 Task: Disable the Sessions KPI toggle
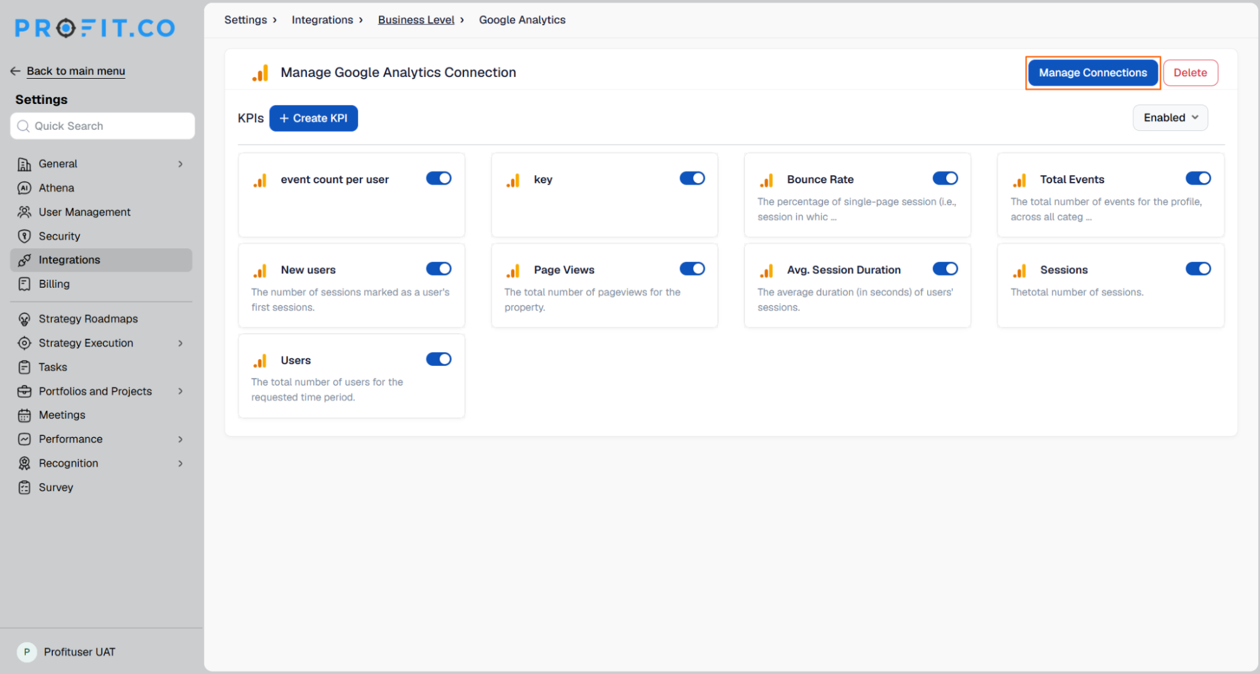(x=1198, y=269)
